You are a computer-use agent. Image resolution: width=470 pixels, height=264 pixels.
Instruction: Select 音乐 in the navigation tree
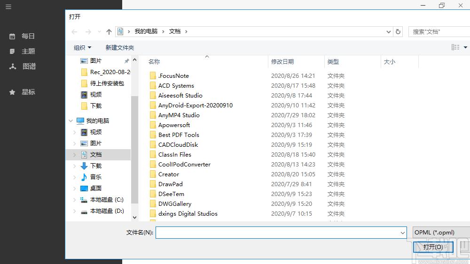[x=91, y=177]
